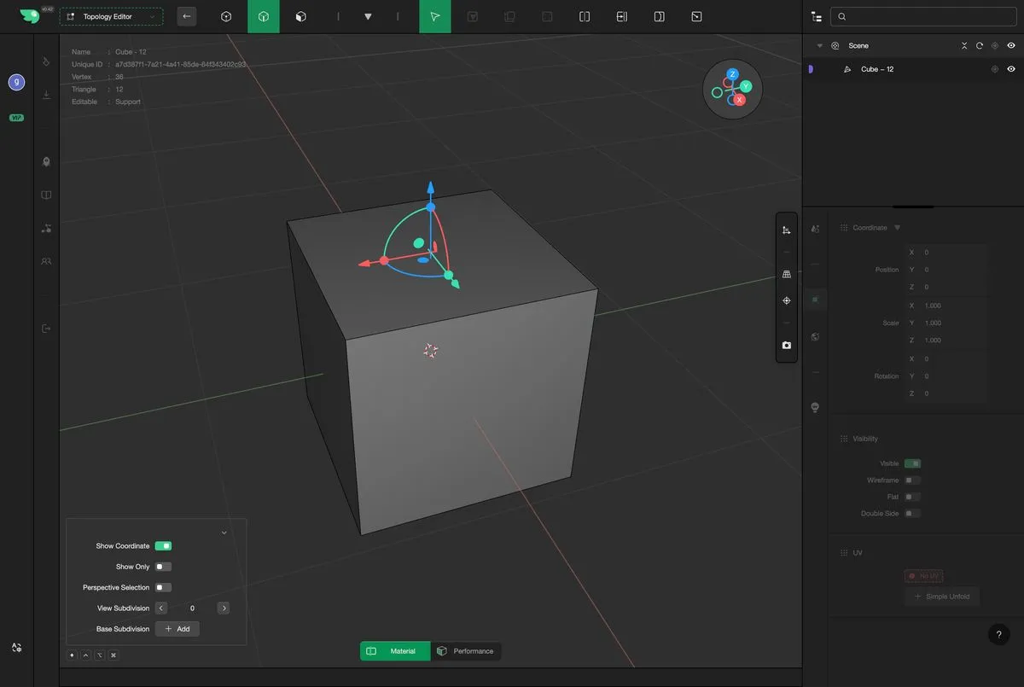
Task: Click the rocket icon in left sidebar
Action: point(46,161)
